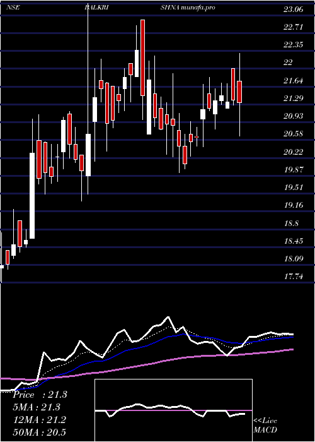The width and height of the screenshot is (315, 442).
Task: Select the tallest red candlestick near 22.71
Action: (x=142, y=58)
